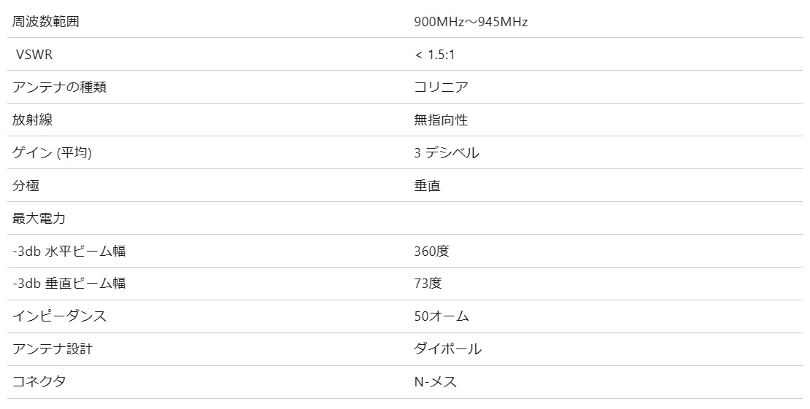Click the 最大電力 label
This screenshot has height=409, width=810.
(x=39, y=218)
